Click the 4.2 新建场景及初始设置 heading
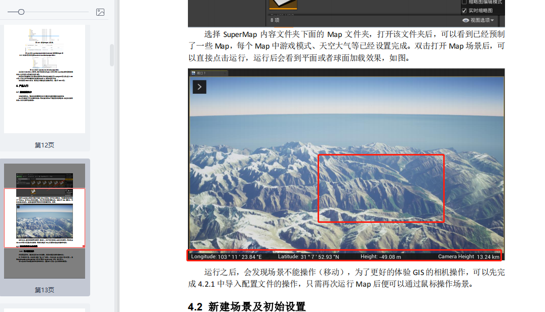 [247, 307]
